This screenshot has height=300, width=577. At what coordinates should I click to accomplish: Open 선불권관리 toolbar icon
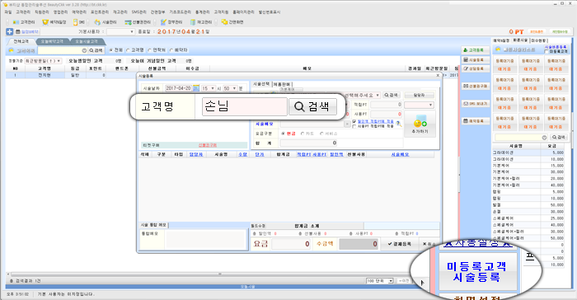pyautogui.click(x=138, y=22)
